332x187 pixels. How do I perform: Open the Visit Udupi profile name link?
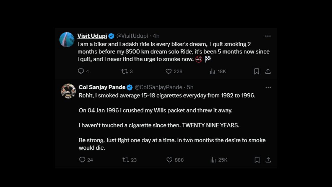pyautogui.click(x=92, y=36)
